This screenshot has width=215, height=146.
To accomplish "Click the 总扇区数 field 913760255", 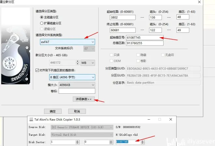I will (145, 43).
